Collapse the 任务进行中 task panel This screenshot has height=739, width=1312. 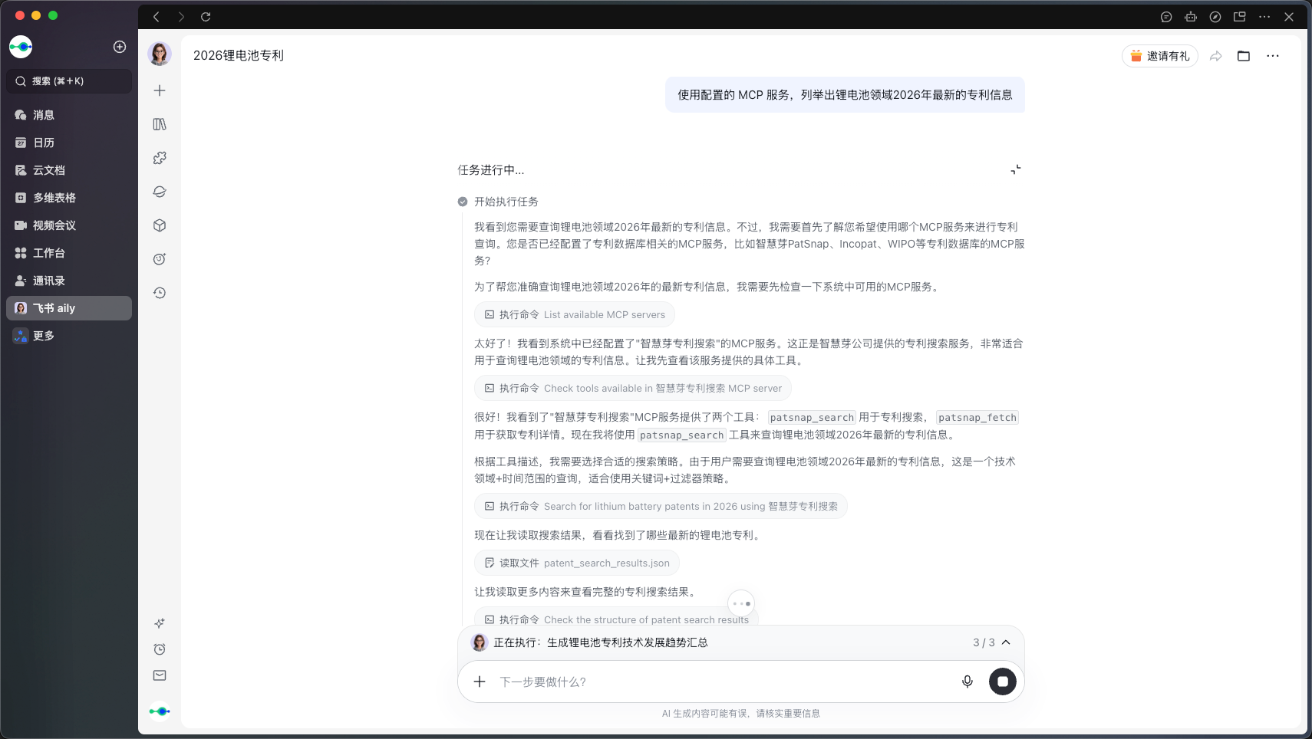(1016, 169)
